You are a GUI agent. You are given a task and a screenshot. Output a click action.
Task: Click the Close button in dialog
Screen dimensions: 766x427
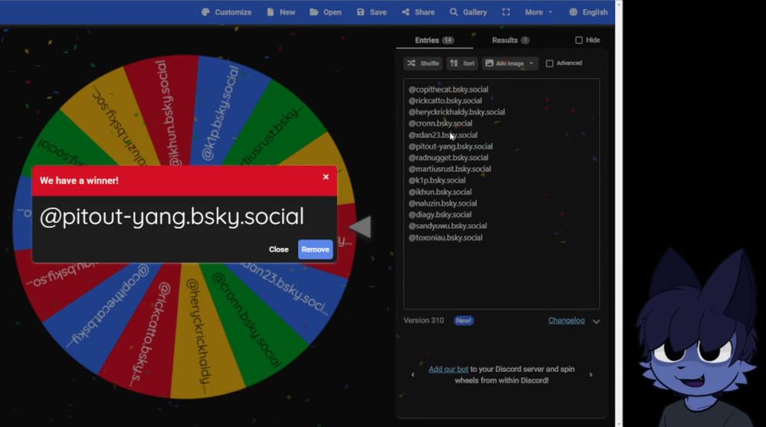coord(279,249)
